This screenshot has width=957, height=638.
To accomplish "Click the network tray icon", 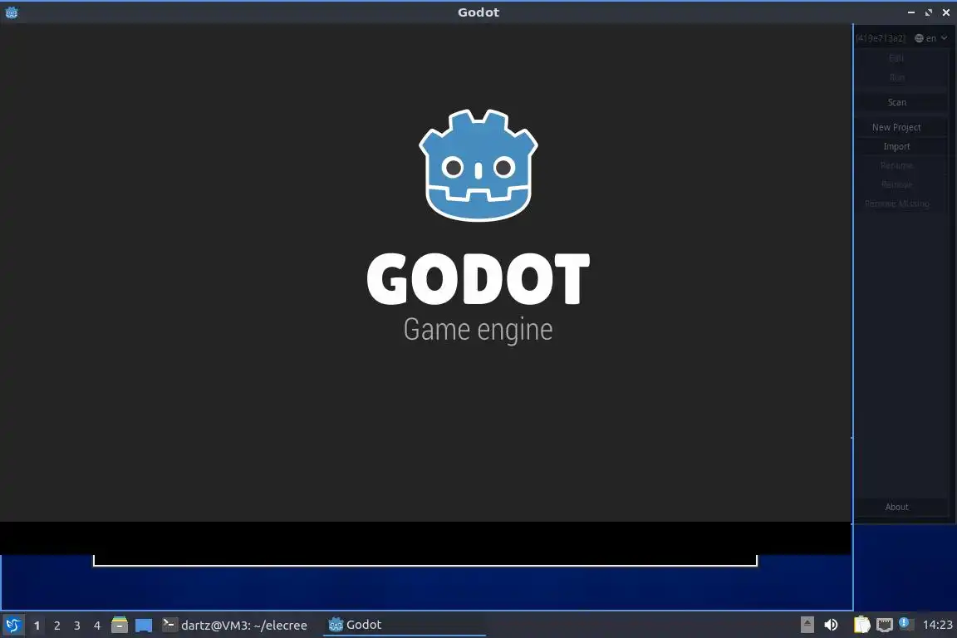I will pos(885,625).
